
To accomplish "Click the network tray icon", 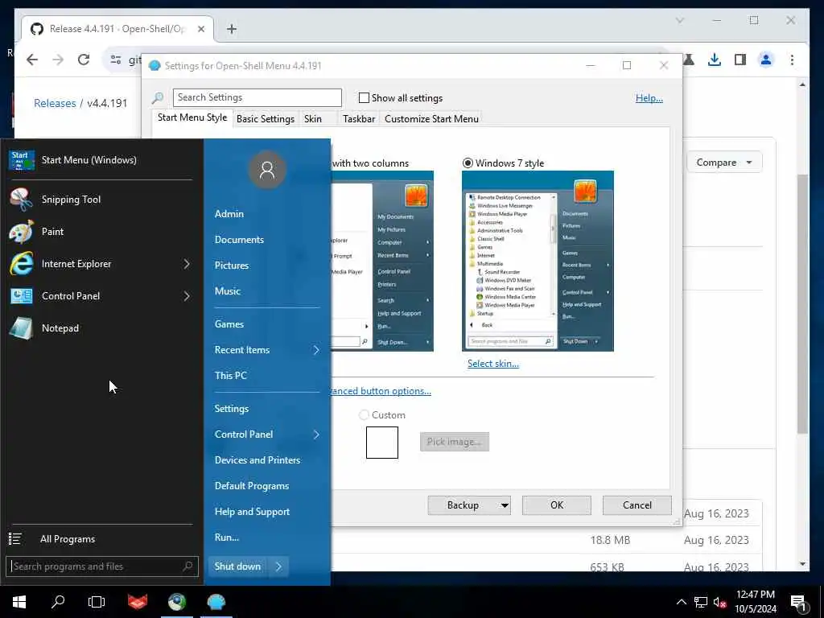I will click(701, 602).
